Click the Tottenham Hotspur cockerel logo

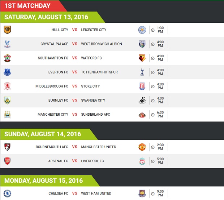142,72
